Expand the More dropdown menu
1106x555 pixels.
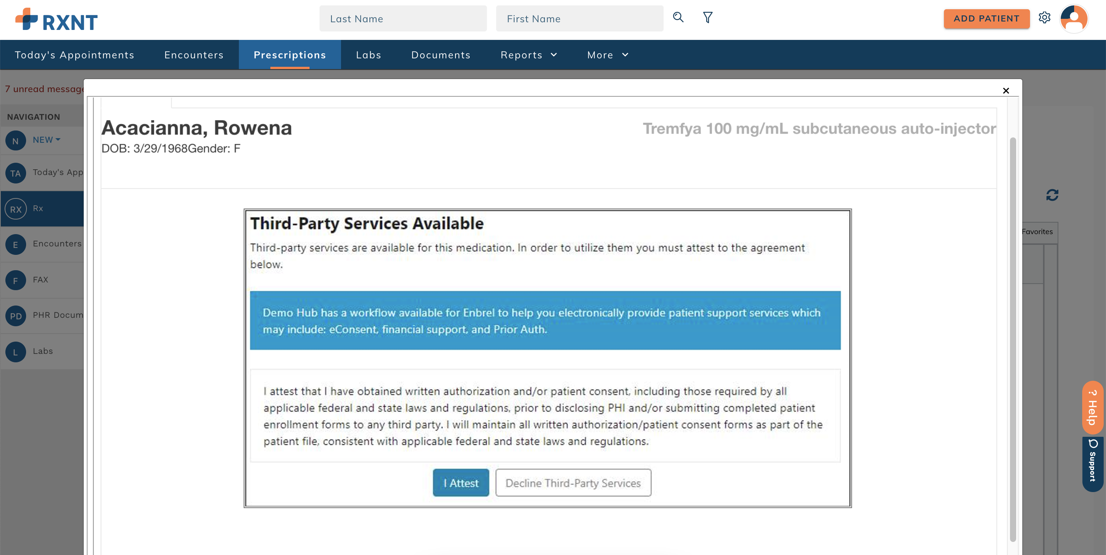(x=608, y=55)
